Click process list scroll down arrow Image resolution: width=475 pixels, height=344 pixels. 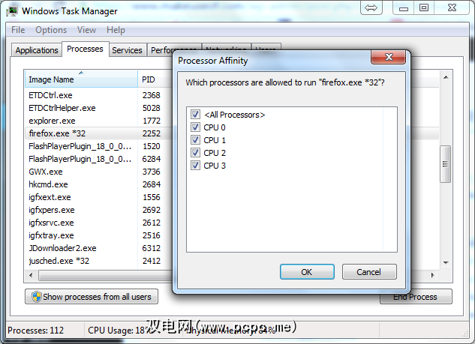point(446,262)
